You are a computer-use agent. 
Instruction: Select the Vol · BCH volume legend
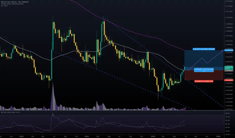tap(4, 6)
